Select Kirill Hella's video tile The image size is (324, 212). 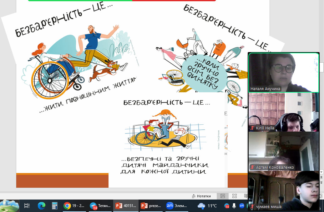284,112
